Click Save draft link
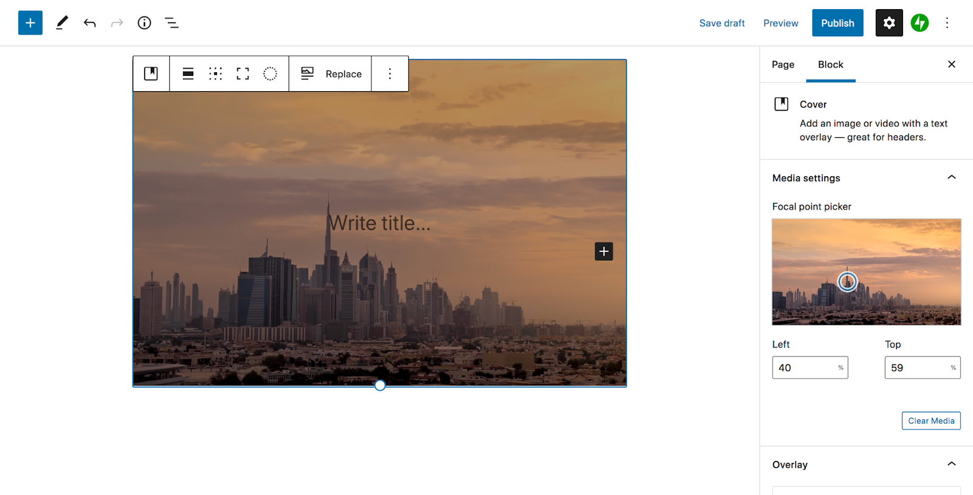973x495 pixels. 722,23
